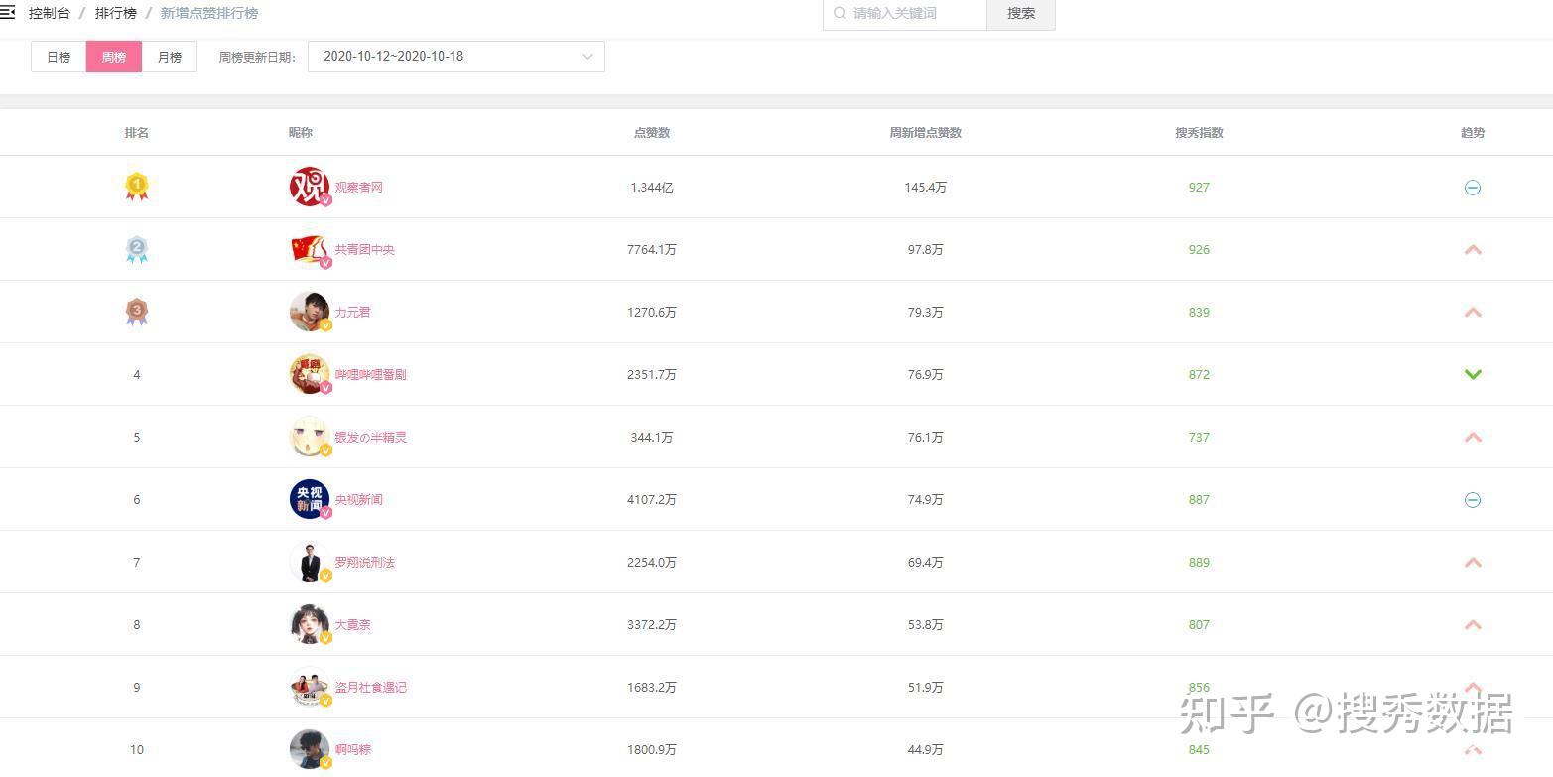Click the 趋势 column header
This screenshot has height=777, width=1553.
pyautogui.click(x=1473, y=132)
